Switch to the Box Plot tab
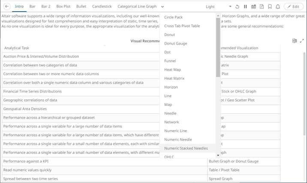Screen dimensions: 307x183 coord(63,7)
